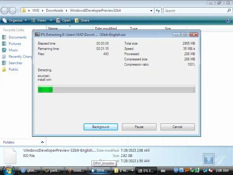Click the Open toolbar button
The image size is (233, 175).
pyautogui.click(x=63, y=20)
